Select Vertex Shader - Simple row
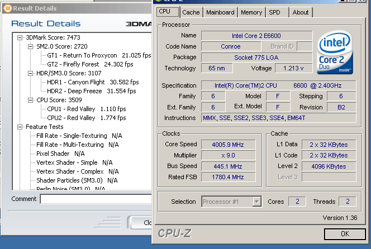 coord(74,162)
